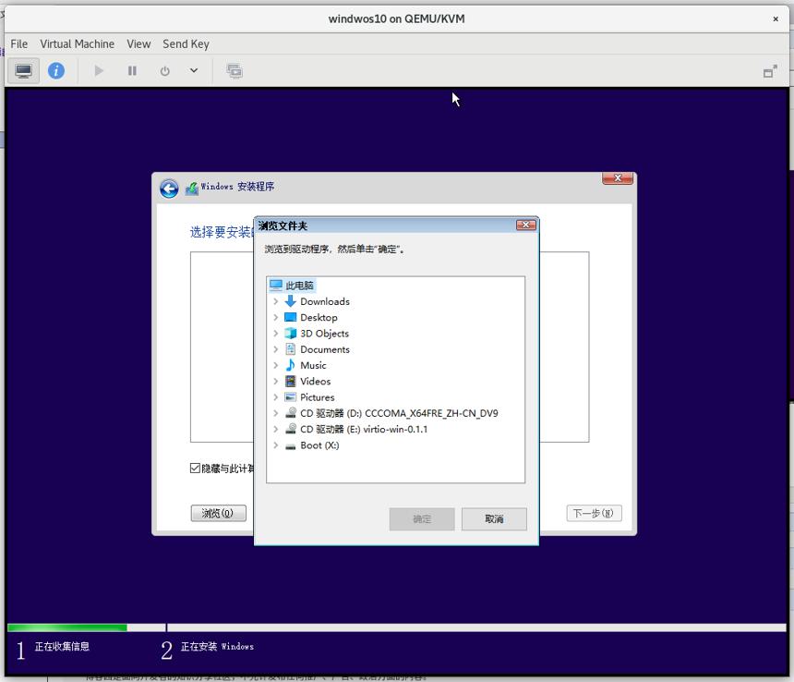Open virtual hardware details info icon
The image size is (794, 682).
(56, 71)
